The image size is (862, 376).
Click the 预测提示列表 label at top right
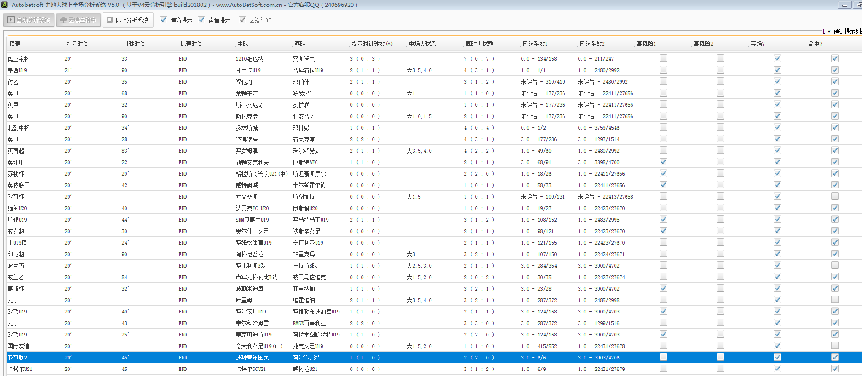(847, 31)
